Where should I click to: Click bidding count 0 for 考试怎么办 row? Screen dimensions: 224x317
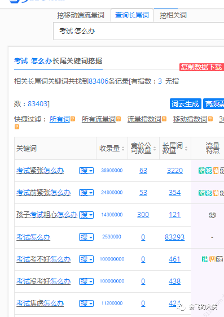[x=143, y=237]
